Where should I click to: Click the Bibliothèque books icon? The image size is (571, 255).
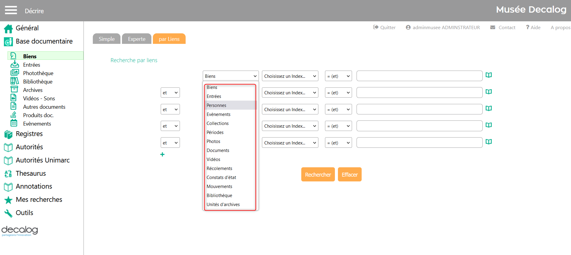point(14,81)
